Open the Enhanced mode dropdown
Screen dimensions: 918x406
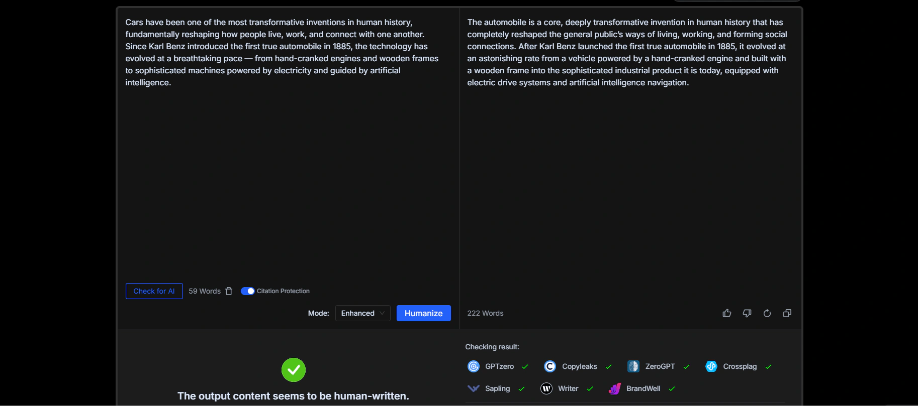click(x=362, y=313)
